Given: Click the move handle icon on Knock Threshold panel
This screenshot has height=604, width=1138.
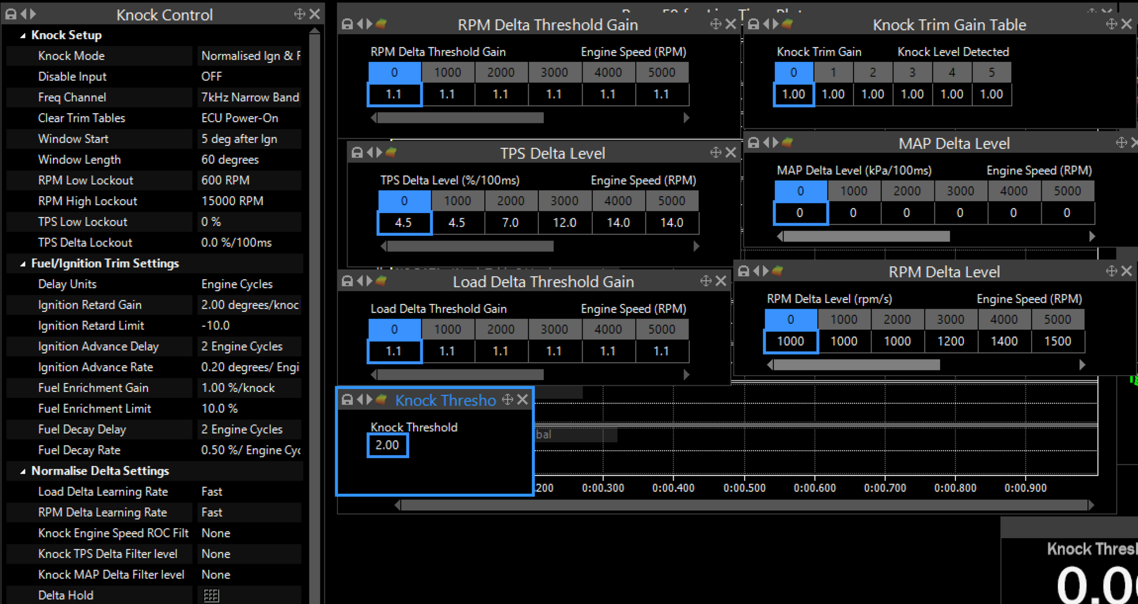Looking at the screenshot, I should click(507, 400).
